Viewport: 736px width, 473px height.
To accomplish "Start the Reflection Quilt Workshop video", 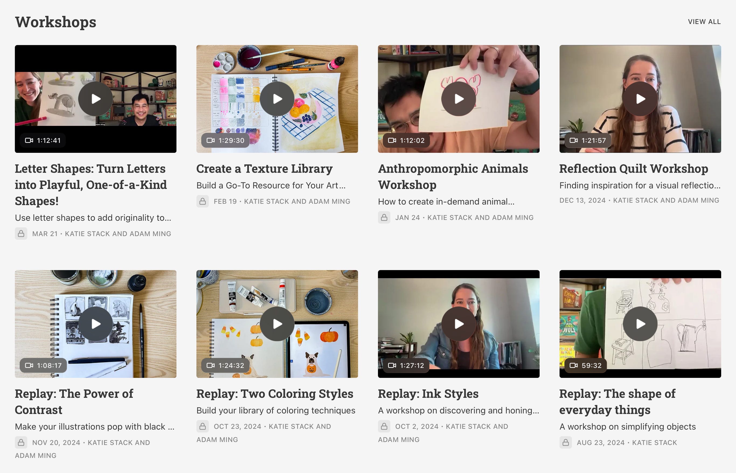I will point(640,99).
